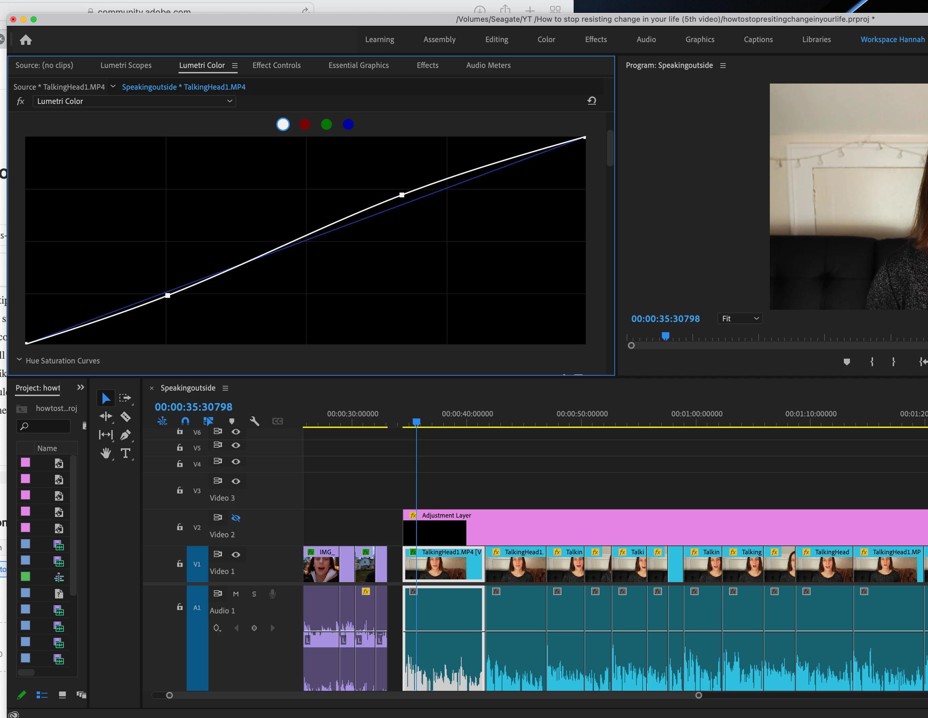Switch to the Effect Controls tab

coord(276,65)
